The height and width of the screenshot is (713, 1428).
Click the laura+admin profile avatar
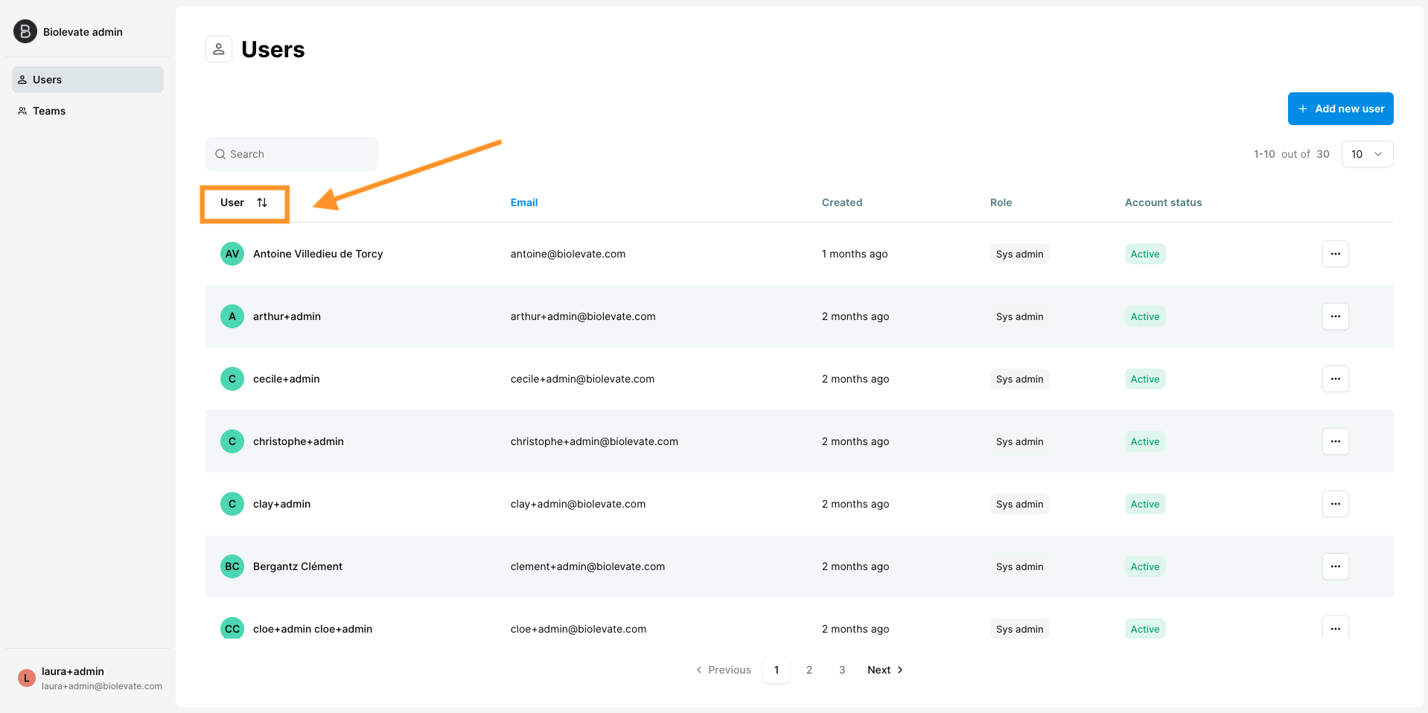coord(27,678)
